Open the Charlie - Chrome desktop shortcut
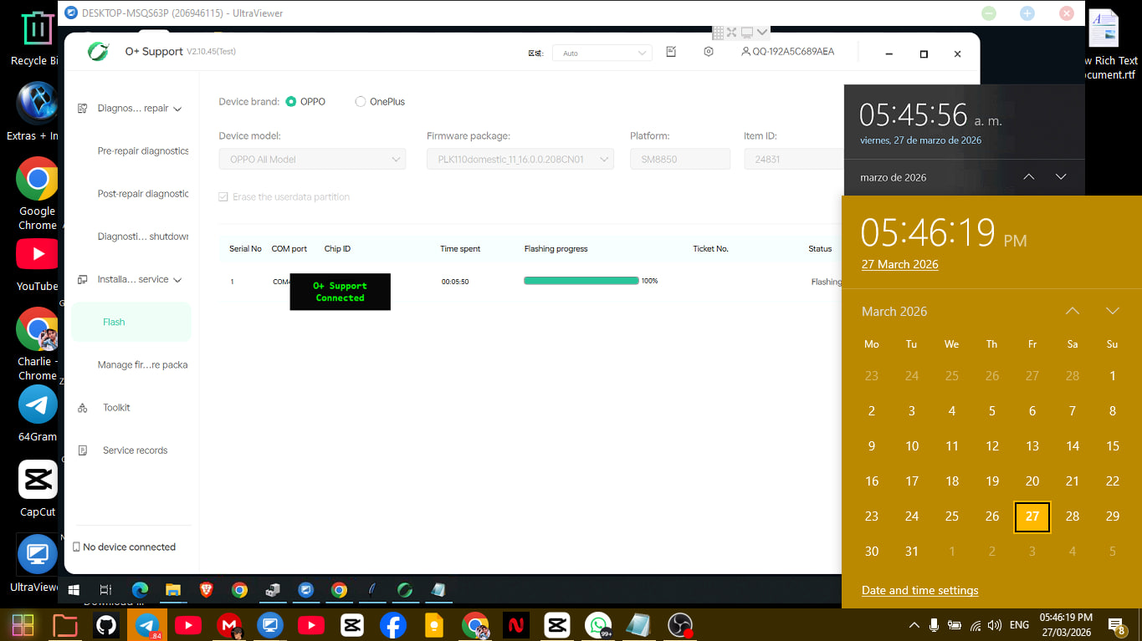The width and height of the screenshot is (1142, 641). 38,344
